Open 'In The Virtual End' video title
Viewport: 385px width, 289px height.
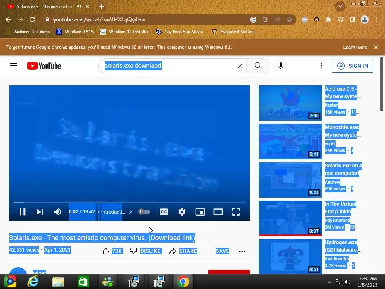pyautogui.click(x=340, y=208)
